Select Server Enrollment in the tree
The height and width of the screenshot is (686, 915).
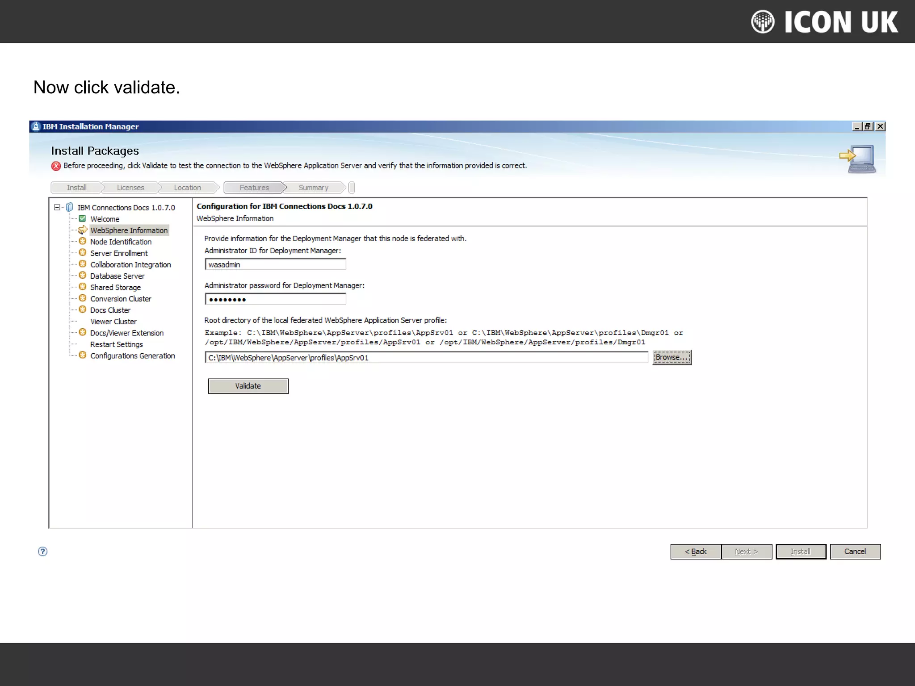point(118,253)
